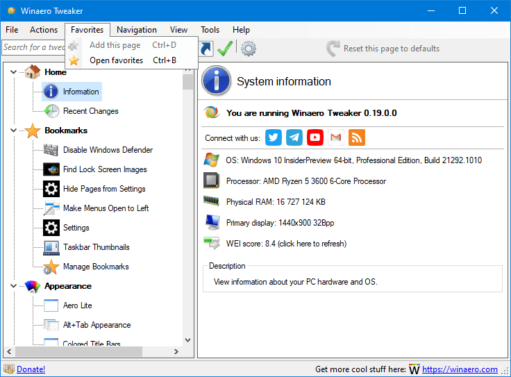Click the Appearance color fan icon

[33, 286]
